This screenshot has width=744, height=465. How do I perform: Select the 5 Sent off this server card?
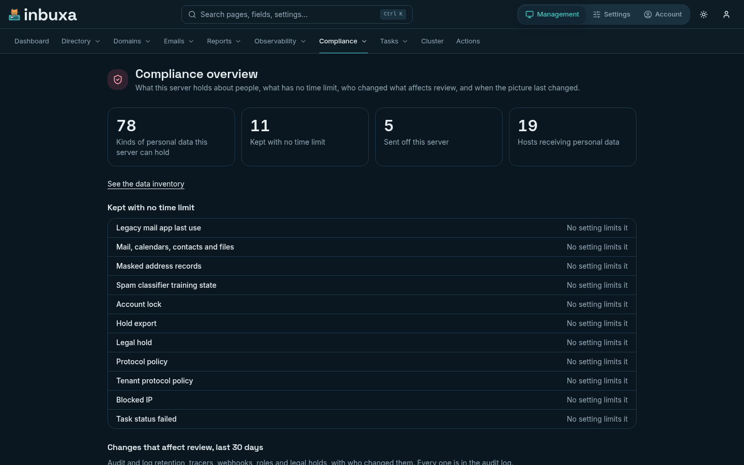tap(439, 137)
